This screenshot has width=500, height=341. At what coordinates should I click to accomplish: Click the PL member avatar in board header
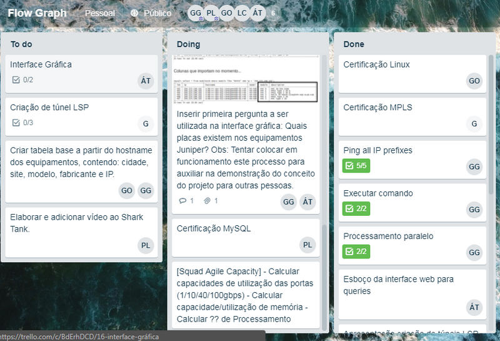[x=212, y=13]
